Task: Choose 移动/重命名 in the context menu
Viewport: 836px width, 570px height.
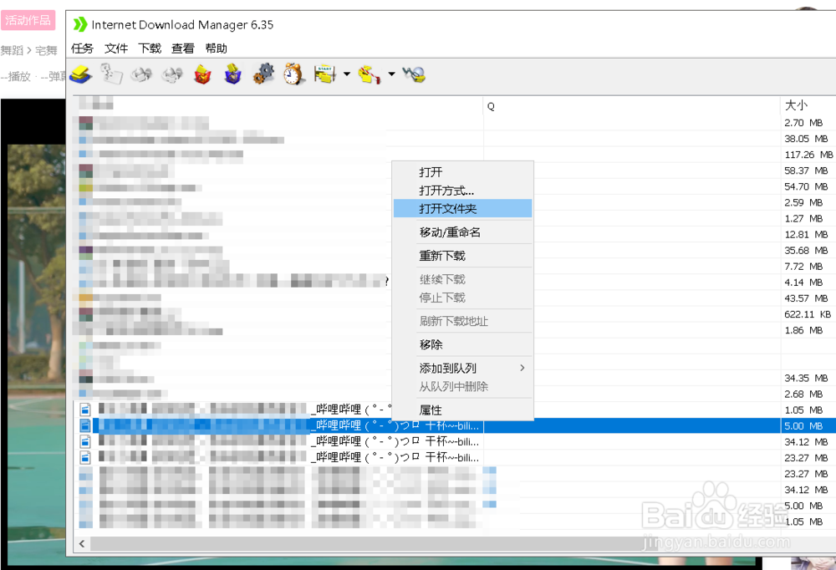Action: point(463,232)
